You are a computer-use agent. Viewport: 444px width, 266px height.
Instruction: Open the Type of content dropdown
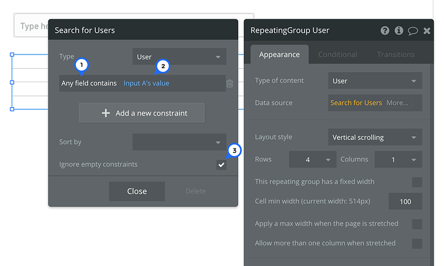tap(375, 82)
